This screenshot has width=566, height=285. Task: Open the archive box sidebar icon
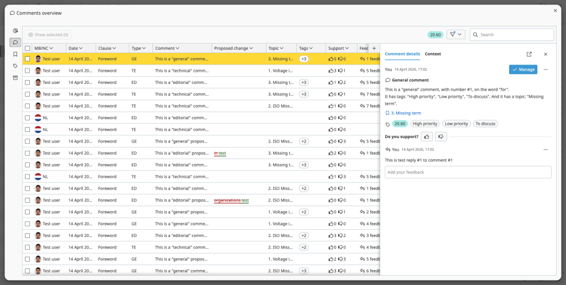coord(15,77)
